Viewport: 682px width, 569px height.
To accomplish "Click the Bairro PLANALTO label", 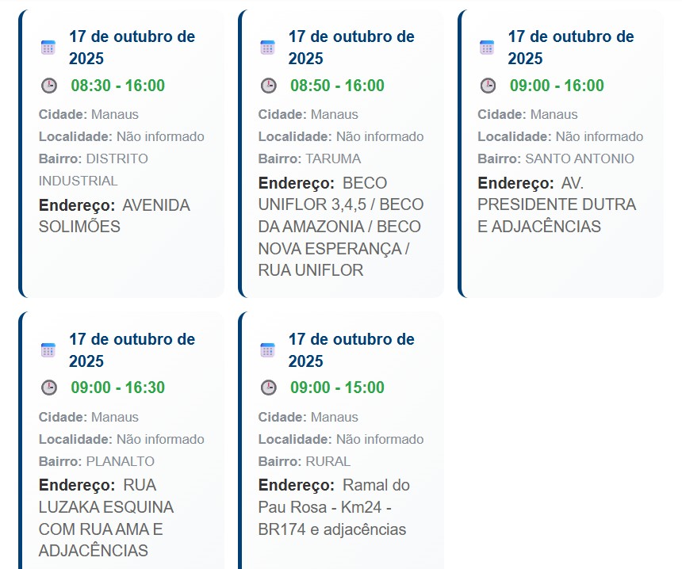I will (97, 461).
